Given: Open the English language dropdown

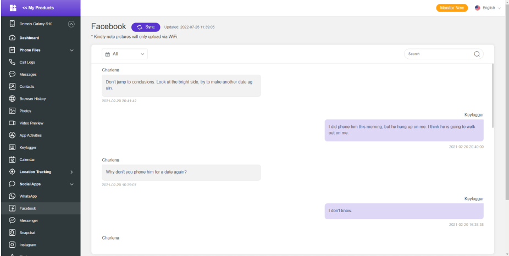Looking at the screenshot, I should click(488, 8).
